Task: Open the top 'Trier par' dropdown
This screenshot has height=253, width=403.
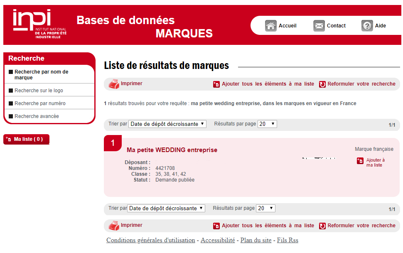Action: [167, 124]
